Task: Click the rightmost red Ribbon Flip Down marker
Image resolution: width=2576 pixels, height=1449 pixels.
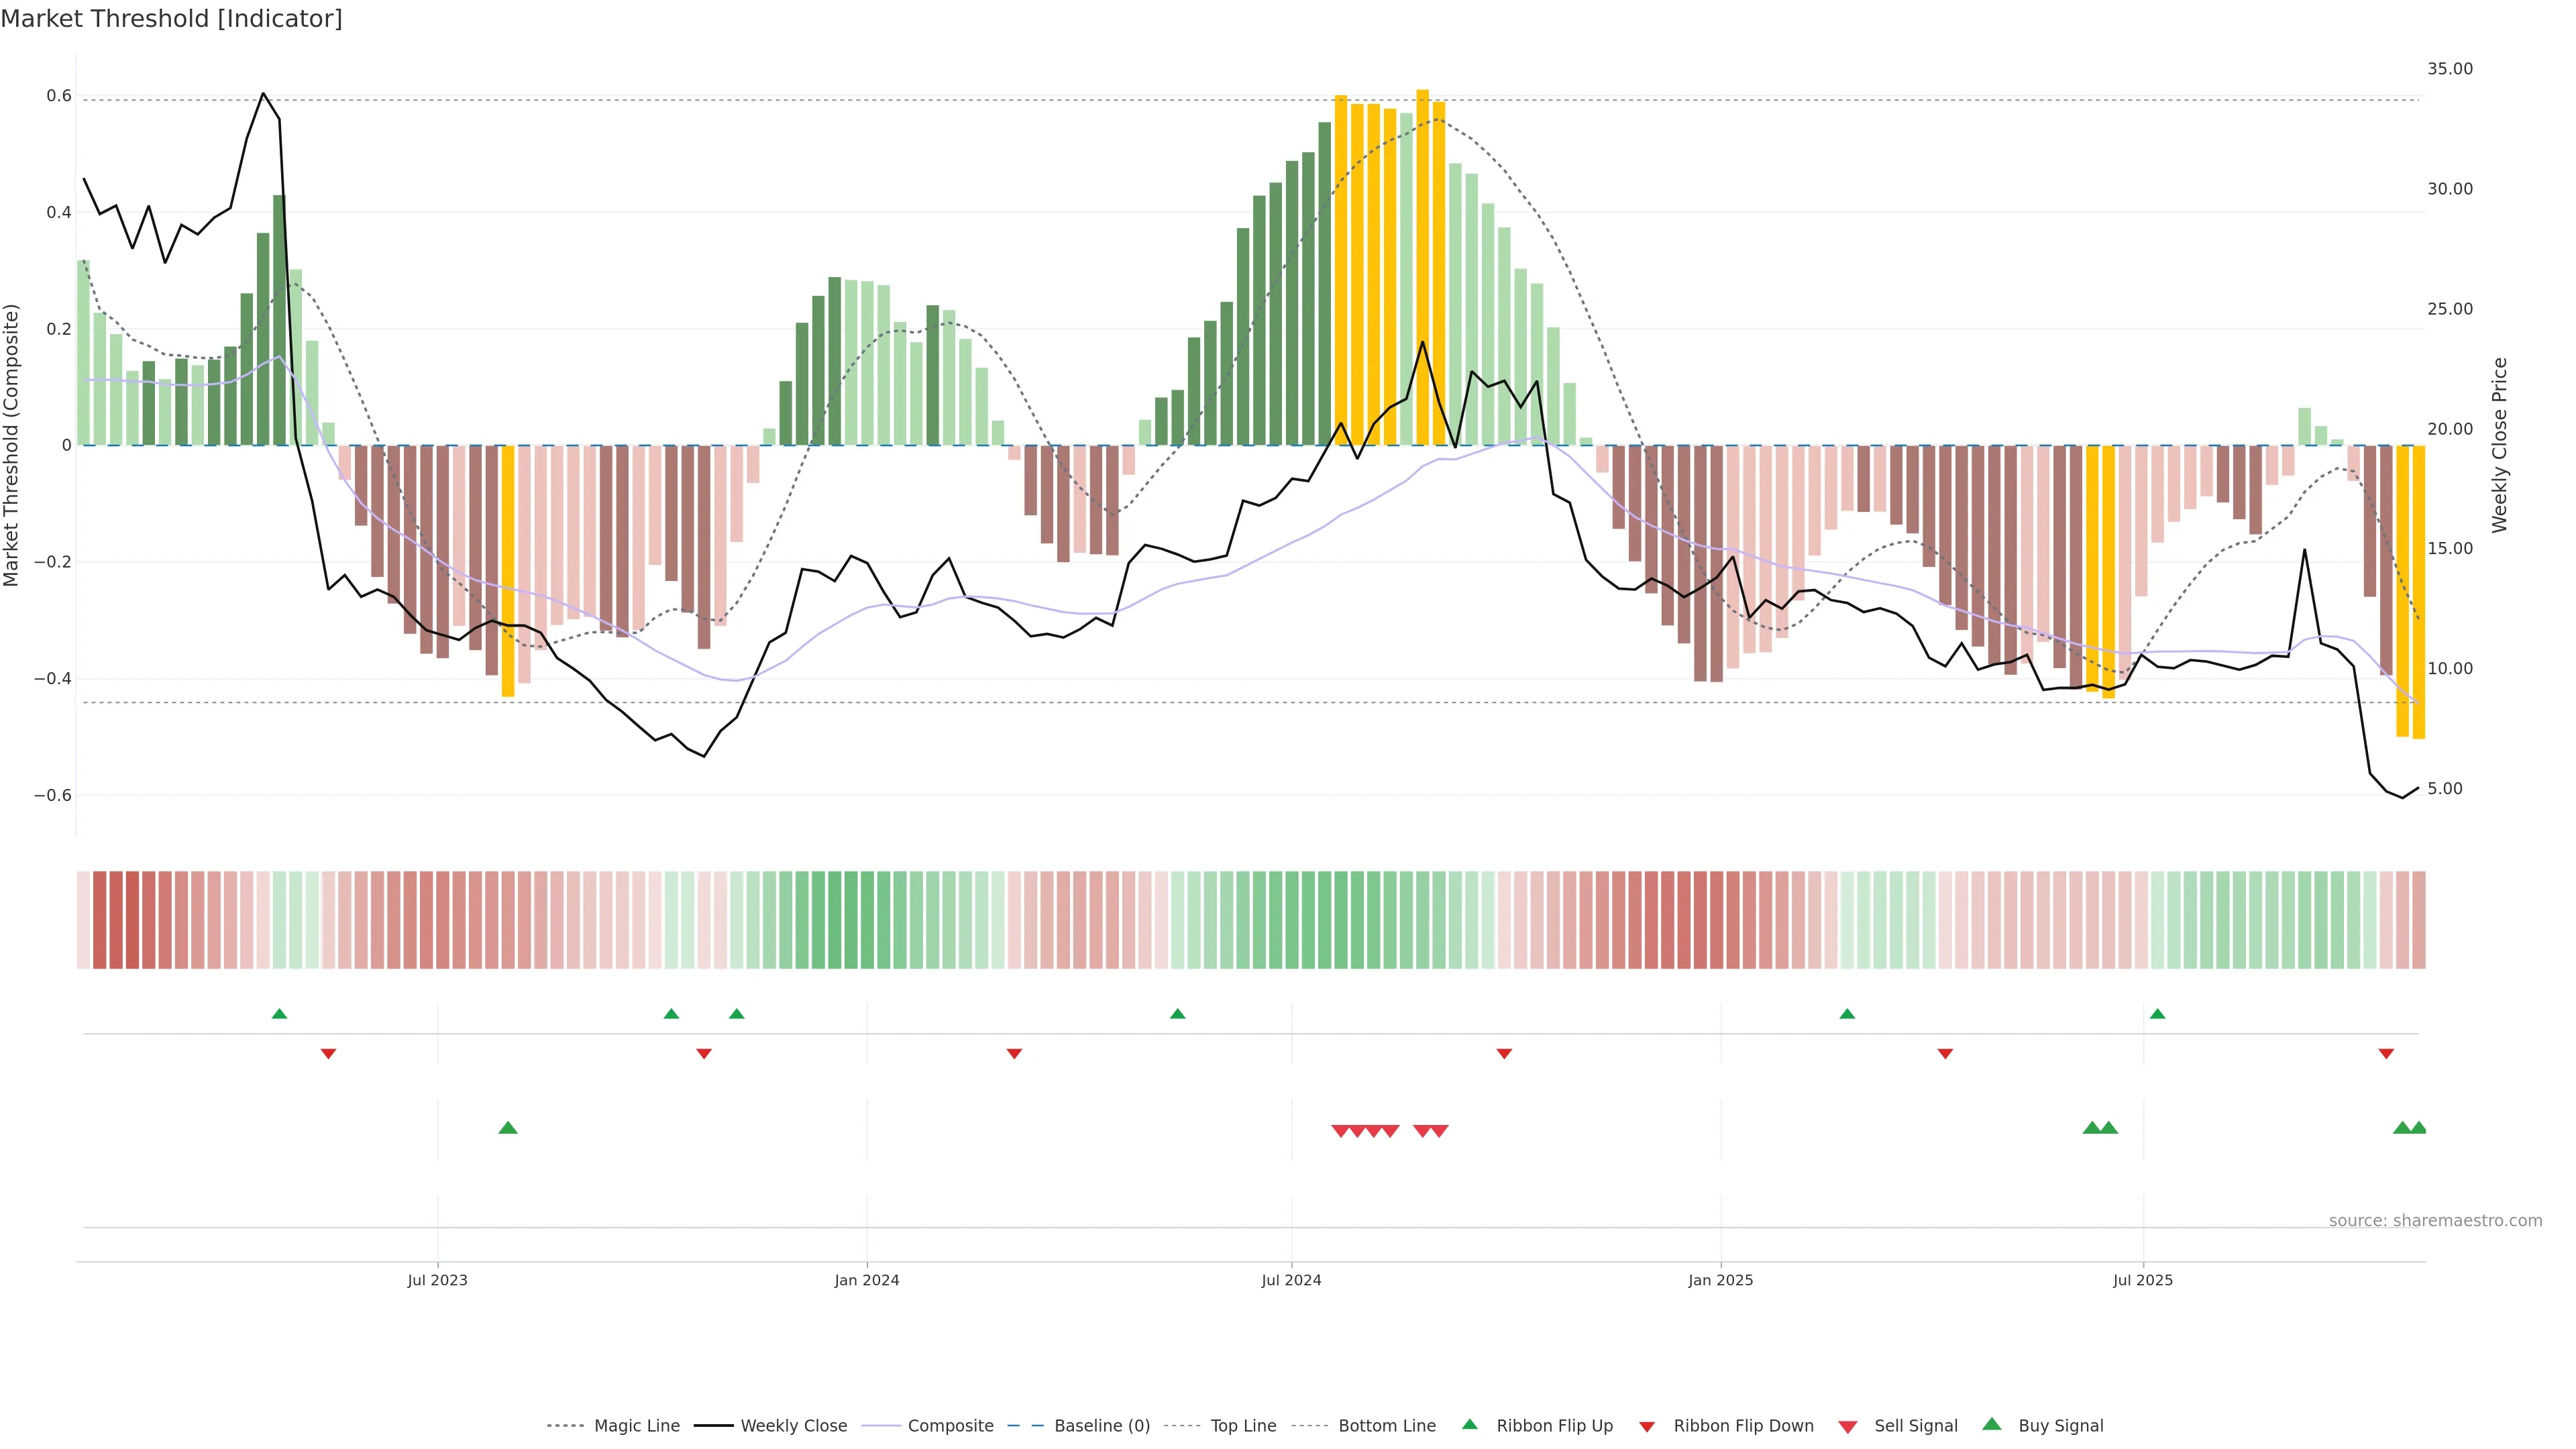Action: [2386, 1053]
